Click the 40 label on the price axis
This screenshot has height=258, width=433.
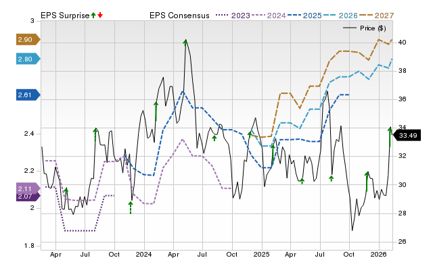point(402,43)
